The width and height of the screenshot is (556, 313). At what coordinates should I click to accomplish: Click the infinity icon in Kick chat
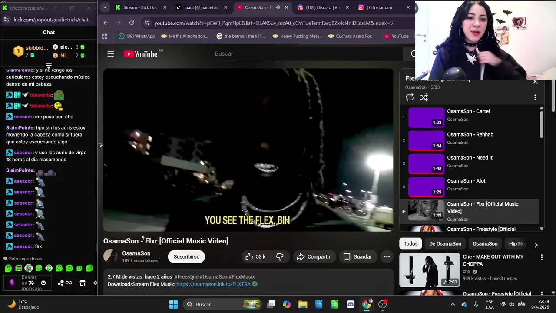[x=69, y=283]
